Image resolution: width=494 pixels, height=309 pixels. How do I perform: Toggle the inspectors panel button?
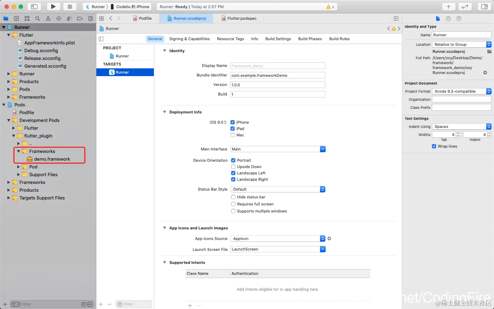(x=484, y=6)
